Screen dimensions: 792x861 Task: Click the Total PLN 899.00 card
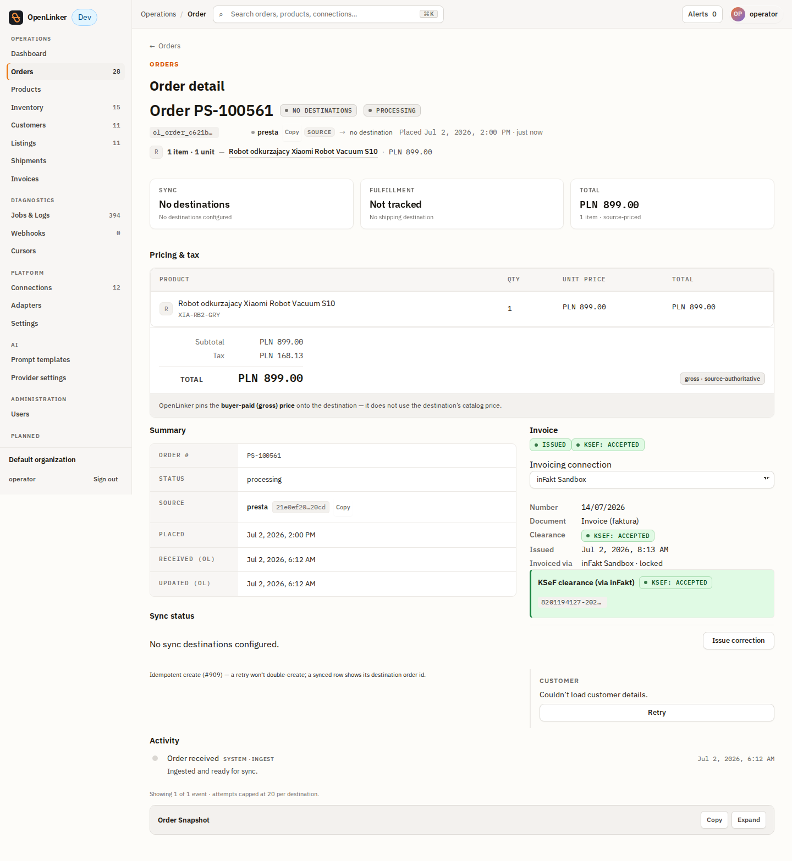(672, 204)
